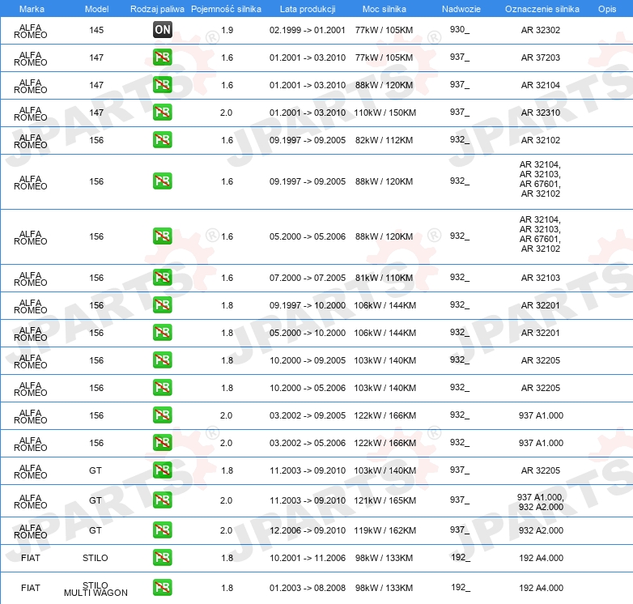Click the petrol icon in the 05.2000 -> 10.2000 row

pos(162,332)
